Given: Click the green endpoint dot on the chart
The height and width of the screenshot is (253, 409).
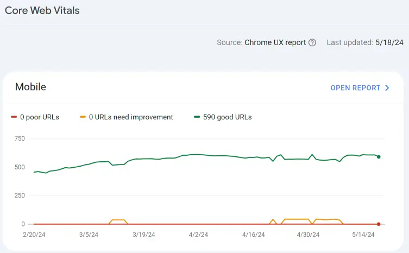Looking at the screenshot, I should (379, 157).
